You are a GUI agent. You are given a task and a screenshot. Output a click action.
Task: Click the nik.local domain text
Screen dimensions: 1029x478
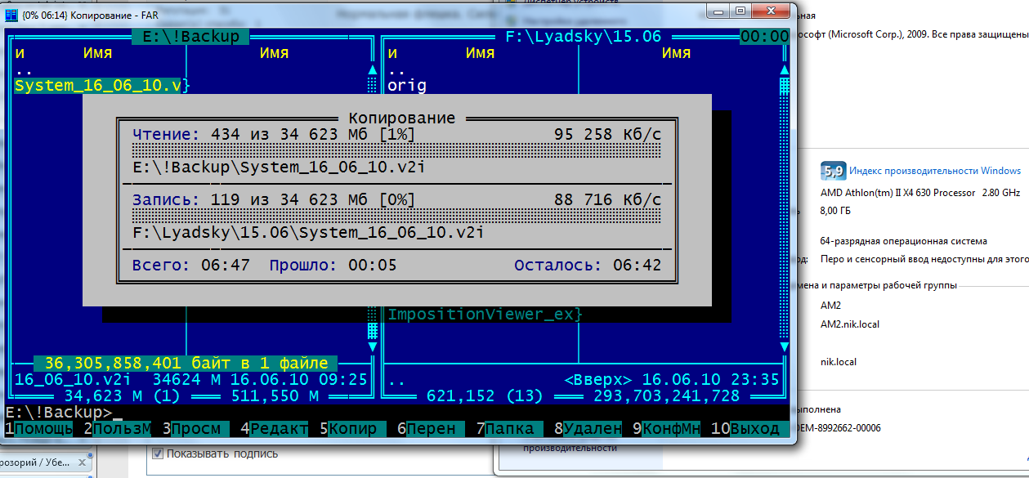click(x=839, y=361)
